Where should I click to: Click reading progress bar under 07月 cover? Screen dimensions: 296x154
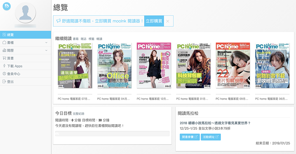click(75, 94)
